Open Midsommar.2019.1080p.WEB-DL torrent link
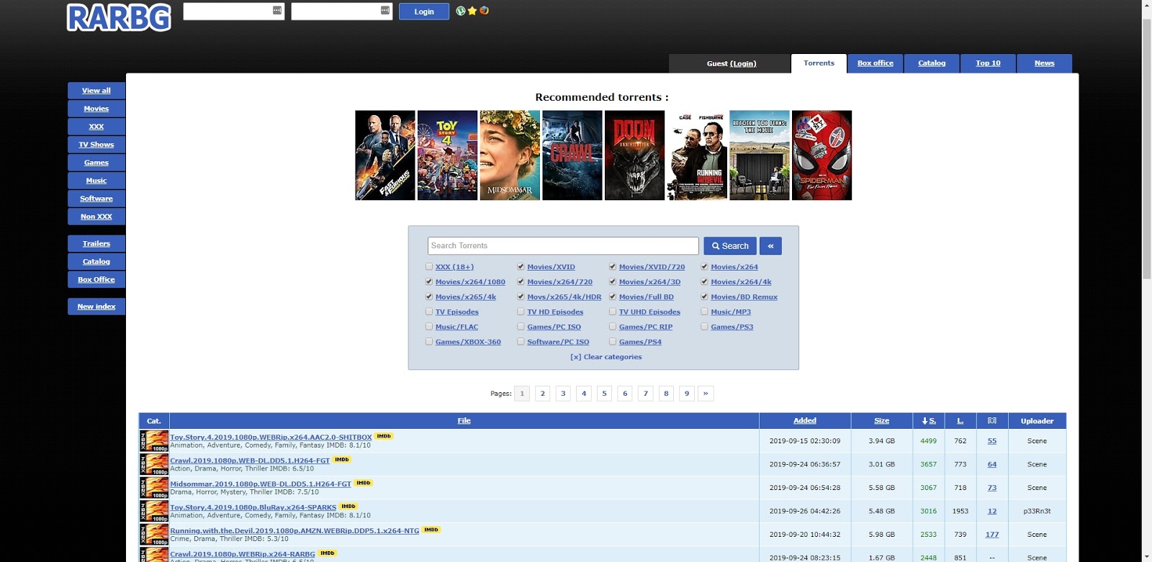 pyautogui.click(x=261, y=484)
